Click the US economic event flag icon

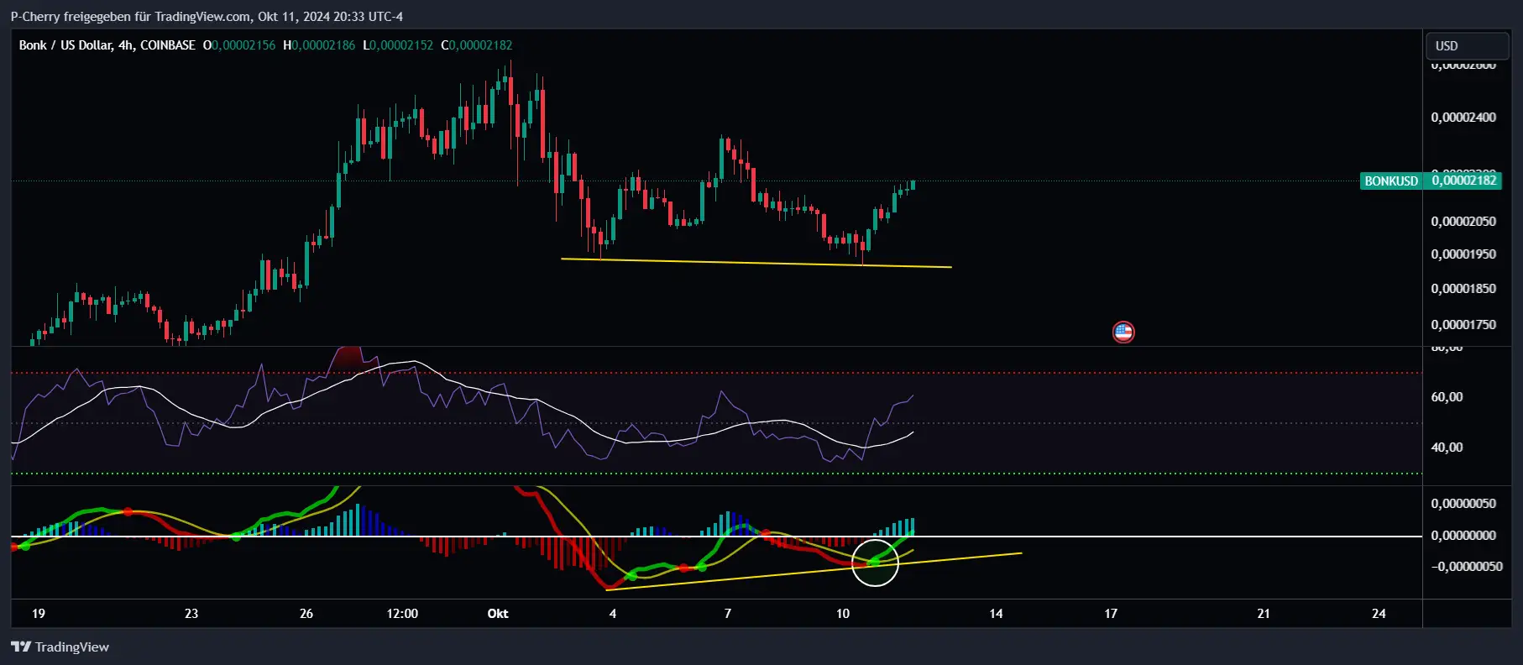1123,332
